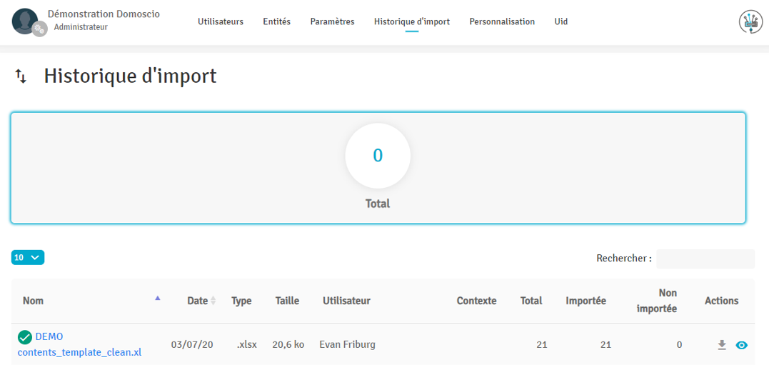The image size is (769, 365).
Task: Click the Total counter circle
Action: 378,156
